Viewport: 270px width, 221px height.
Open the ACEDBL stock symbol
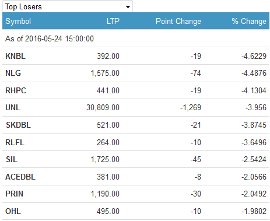[20, 177]
